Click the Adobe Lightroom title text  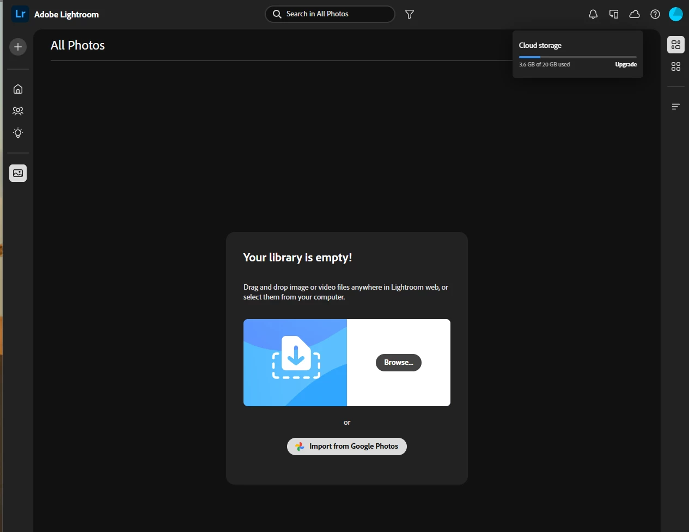pyautogui.click(x=66, y=15)
